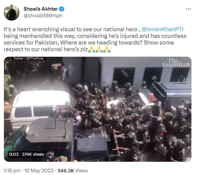Open the Shoaib Akhtar display name
The image size is (197, 175).
click(x=41, y=9)
